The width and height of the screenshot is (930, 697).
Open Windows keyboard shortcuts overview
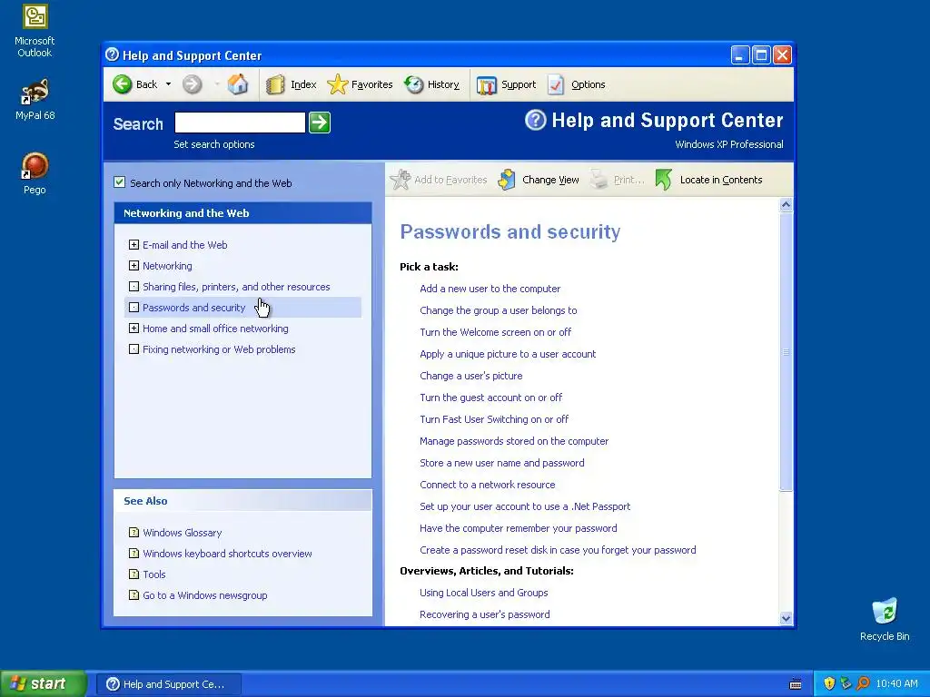(227, 554)
